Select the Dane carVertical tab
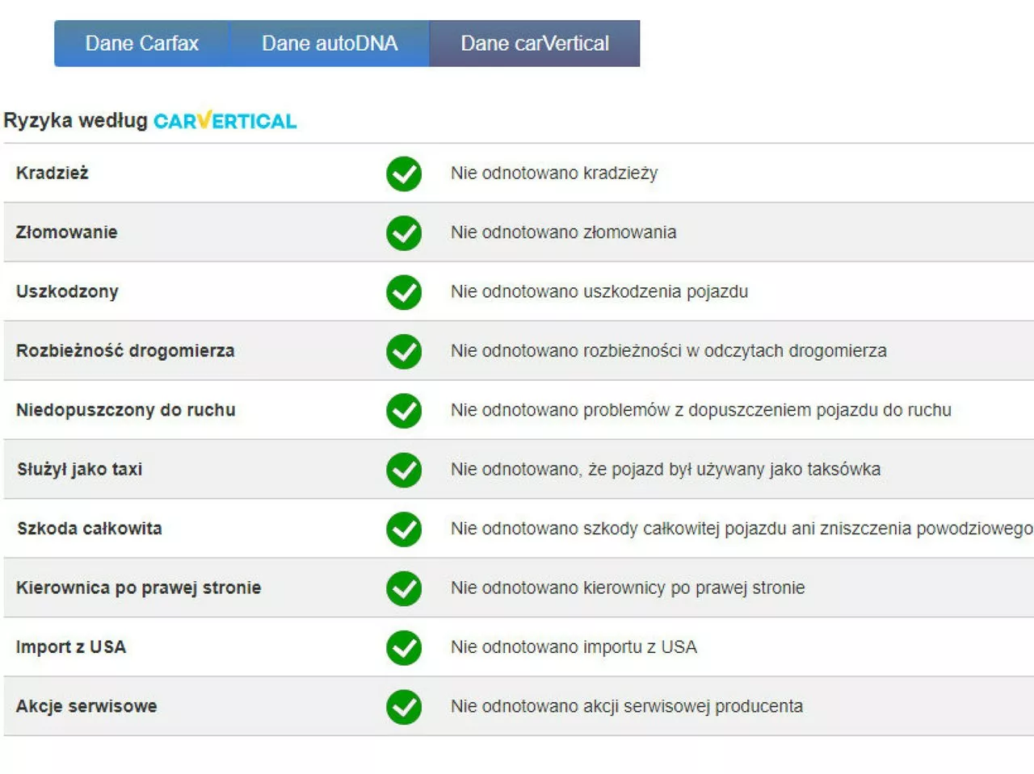Screen dimensions: 1034x774 [x=534, y=44]
